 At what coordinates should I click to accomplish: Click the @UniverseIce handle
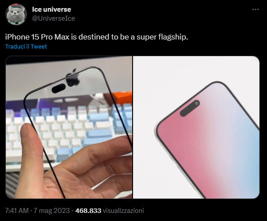point(53,18)
